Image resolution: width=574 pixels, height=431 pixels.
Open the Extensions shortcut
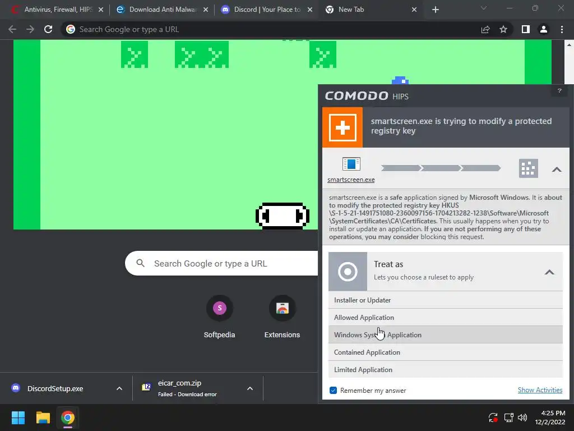click(x=282, y=318)
